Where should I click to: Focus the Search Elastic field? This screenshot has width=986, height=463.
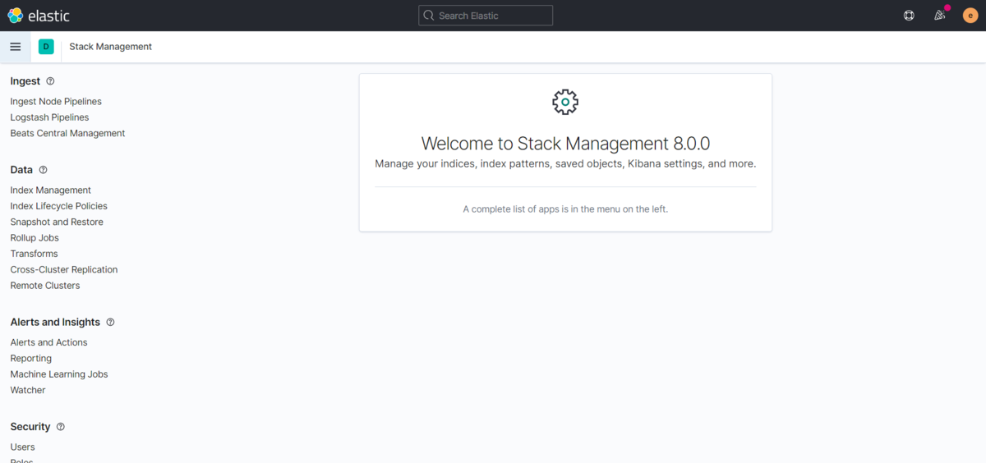[486, 16]
